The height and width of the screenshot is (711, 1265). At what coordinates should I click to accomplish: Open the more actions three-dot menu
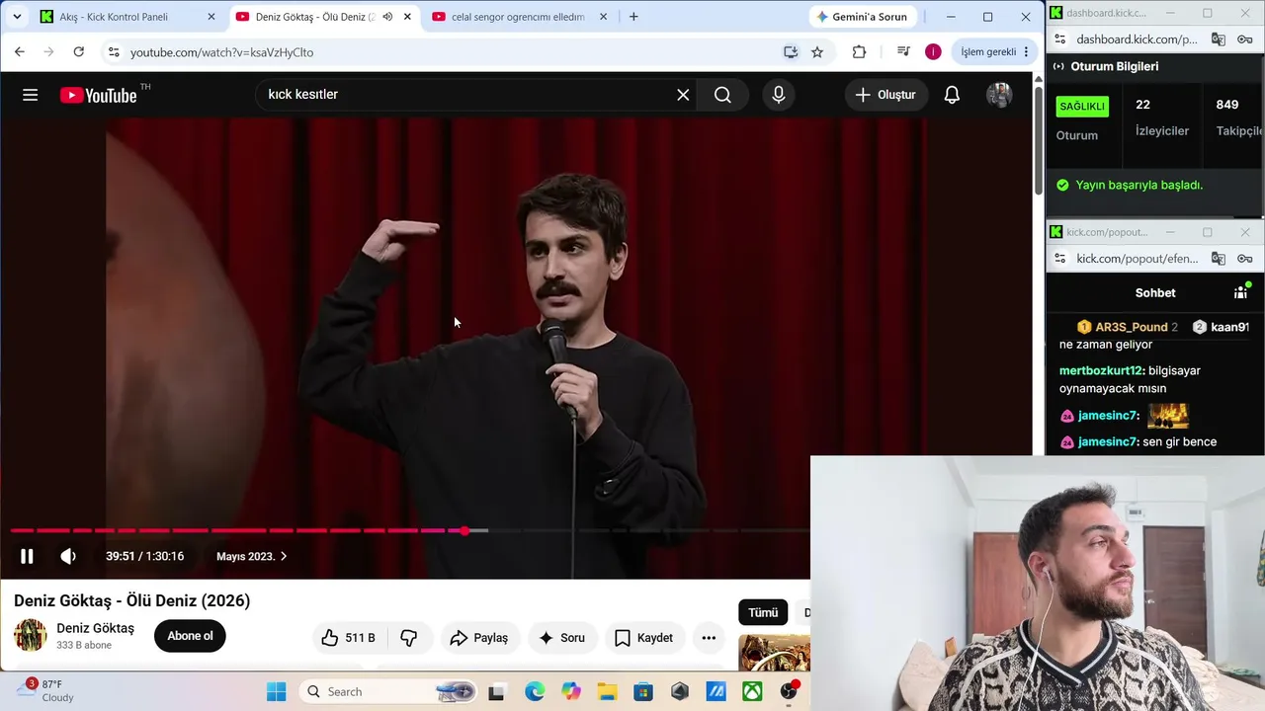tap(709, 638)
